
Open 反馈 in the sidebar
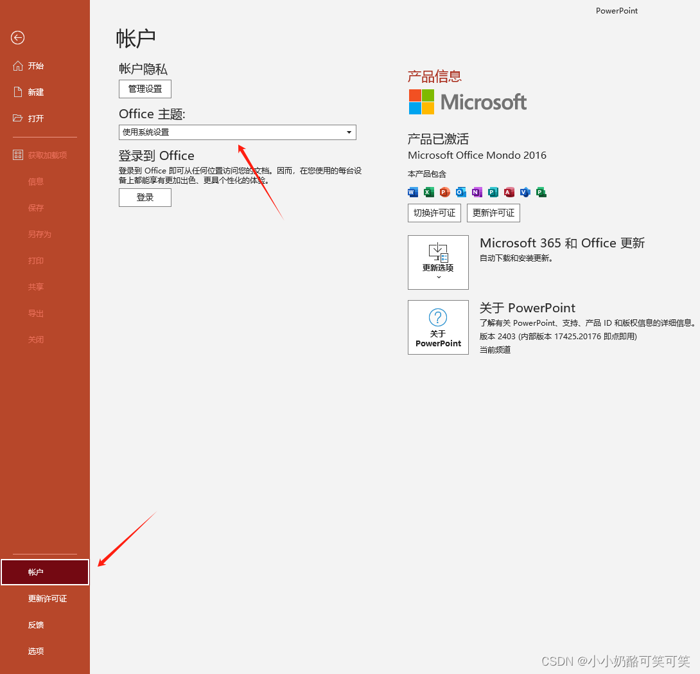click(45, 625)
